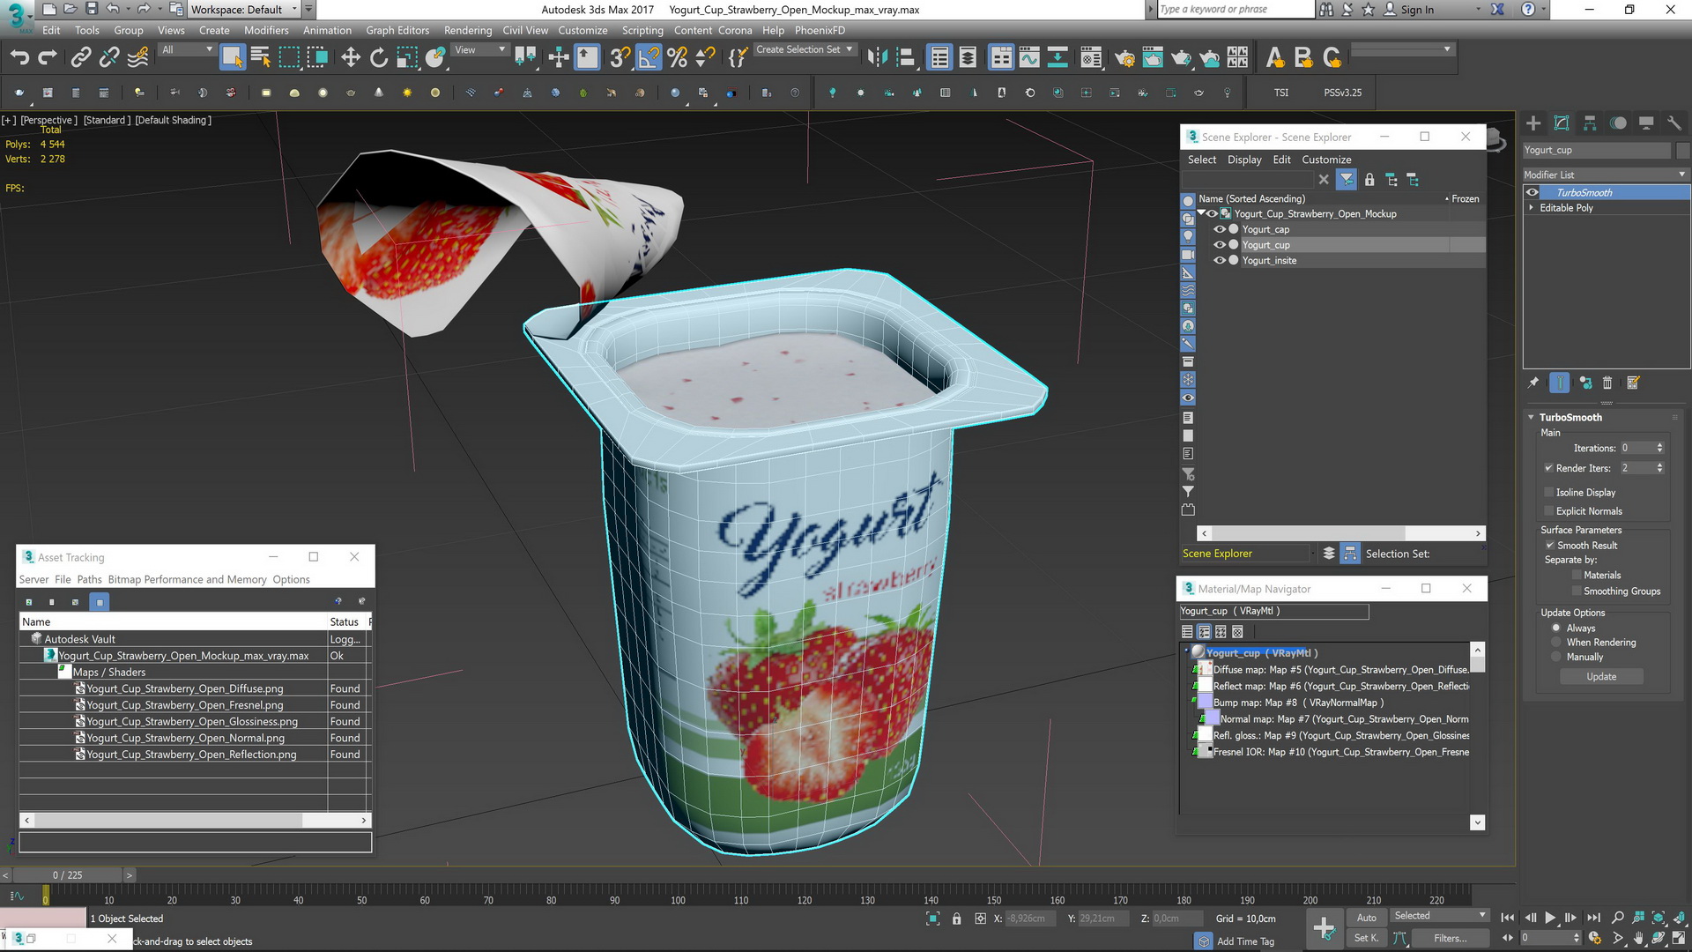Click Sign In link
Screen dimensions: 1692x952
point(1417,10)
